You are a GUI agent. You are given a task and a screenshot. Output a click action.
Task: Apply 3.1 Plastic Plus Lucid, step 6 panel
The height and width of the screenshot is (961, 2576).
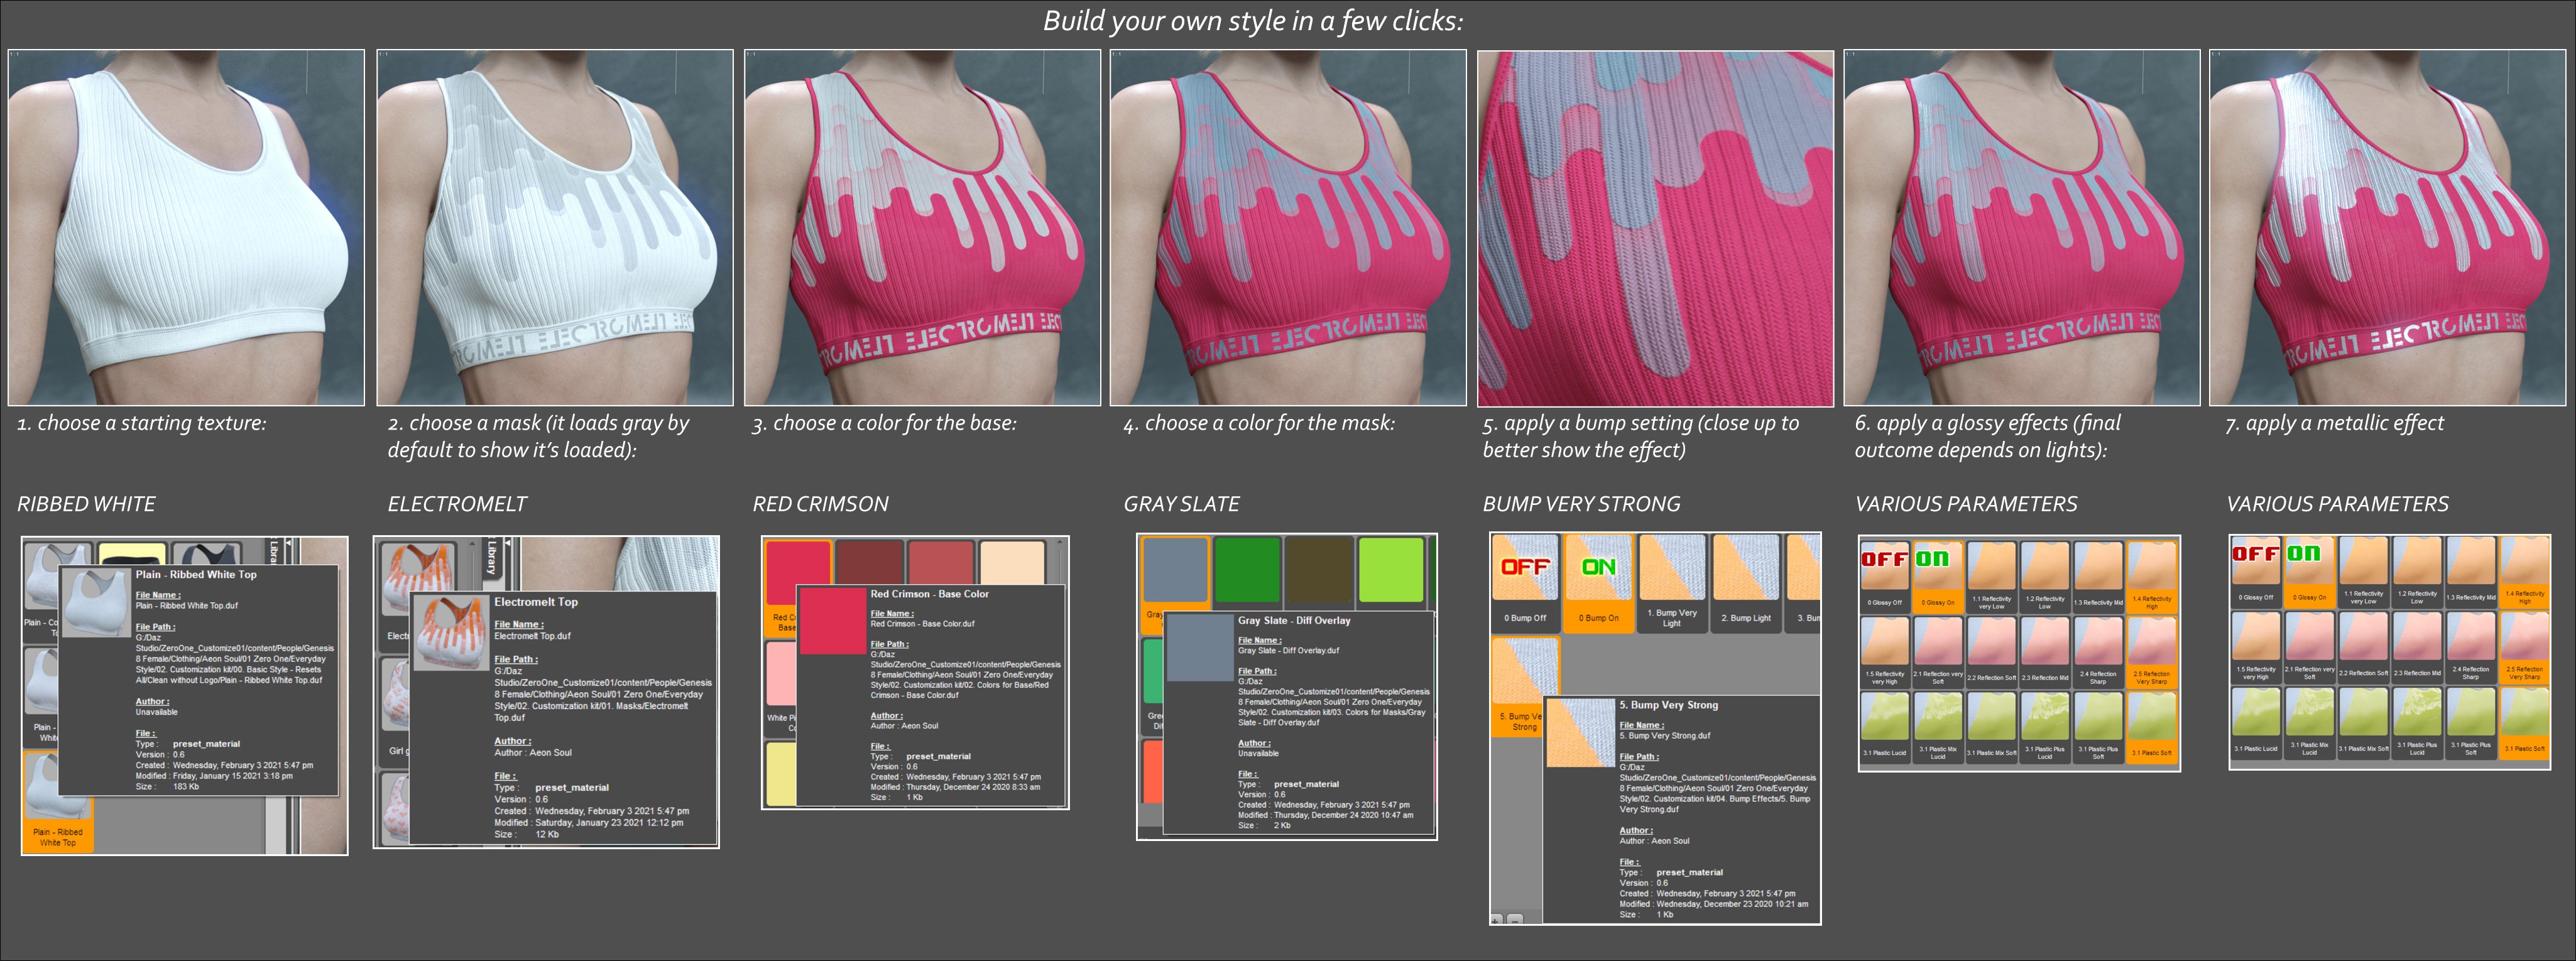(2044, 727)
